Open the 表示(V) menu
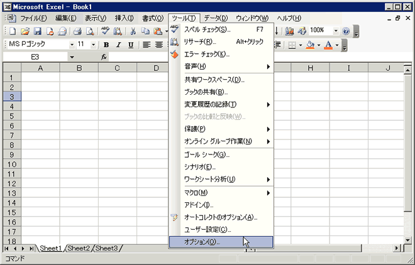Screen dimensions: 415x265 point(96,18)
